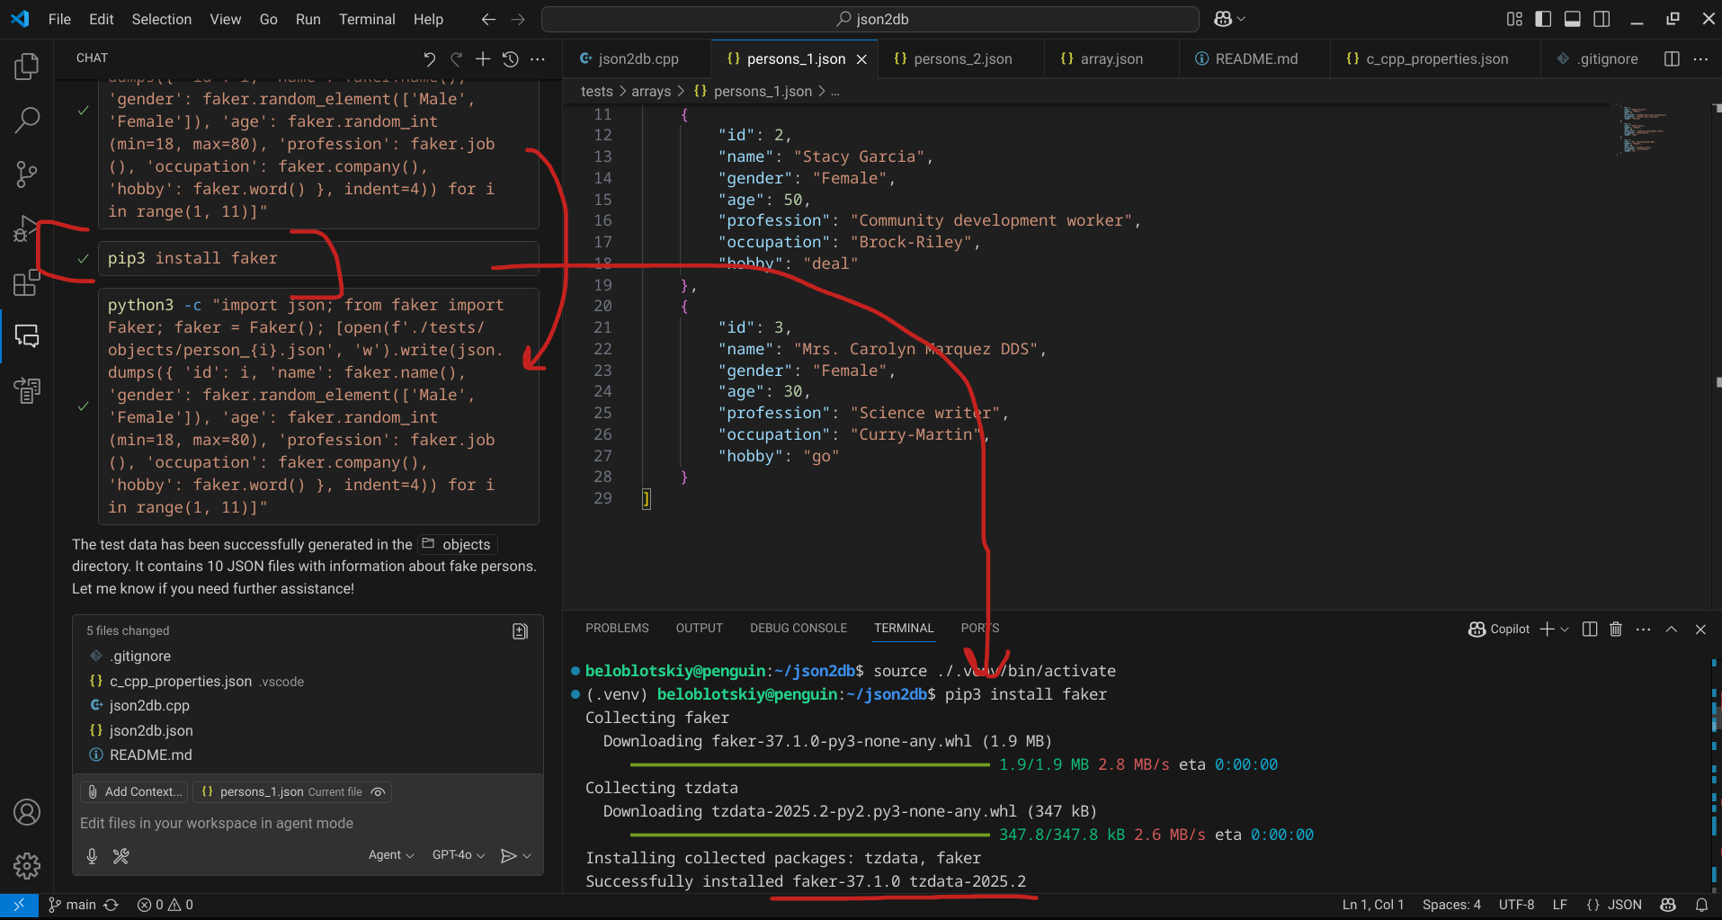Open the Chat view in activity bar

pyautogui.click(x=27, y=336)
